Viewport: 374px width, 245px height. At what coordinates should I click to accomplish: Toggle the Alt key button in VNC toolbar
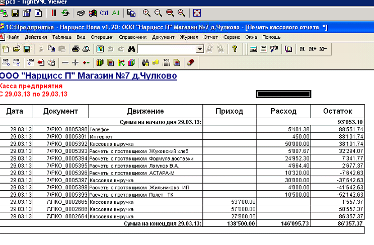click(116, 13)
